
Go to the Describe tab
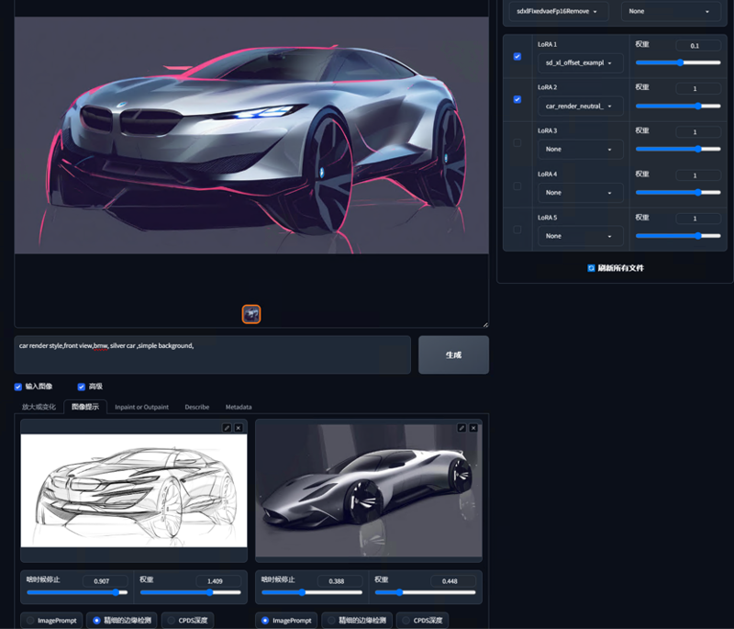coord(197,407)
